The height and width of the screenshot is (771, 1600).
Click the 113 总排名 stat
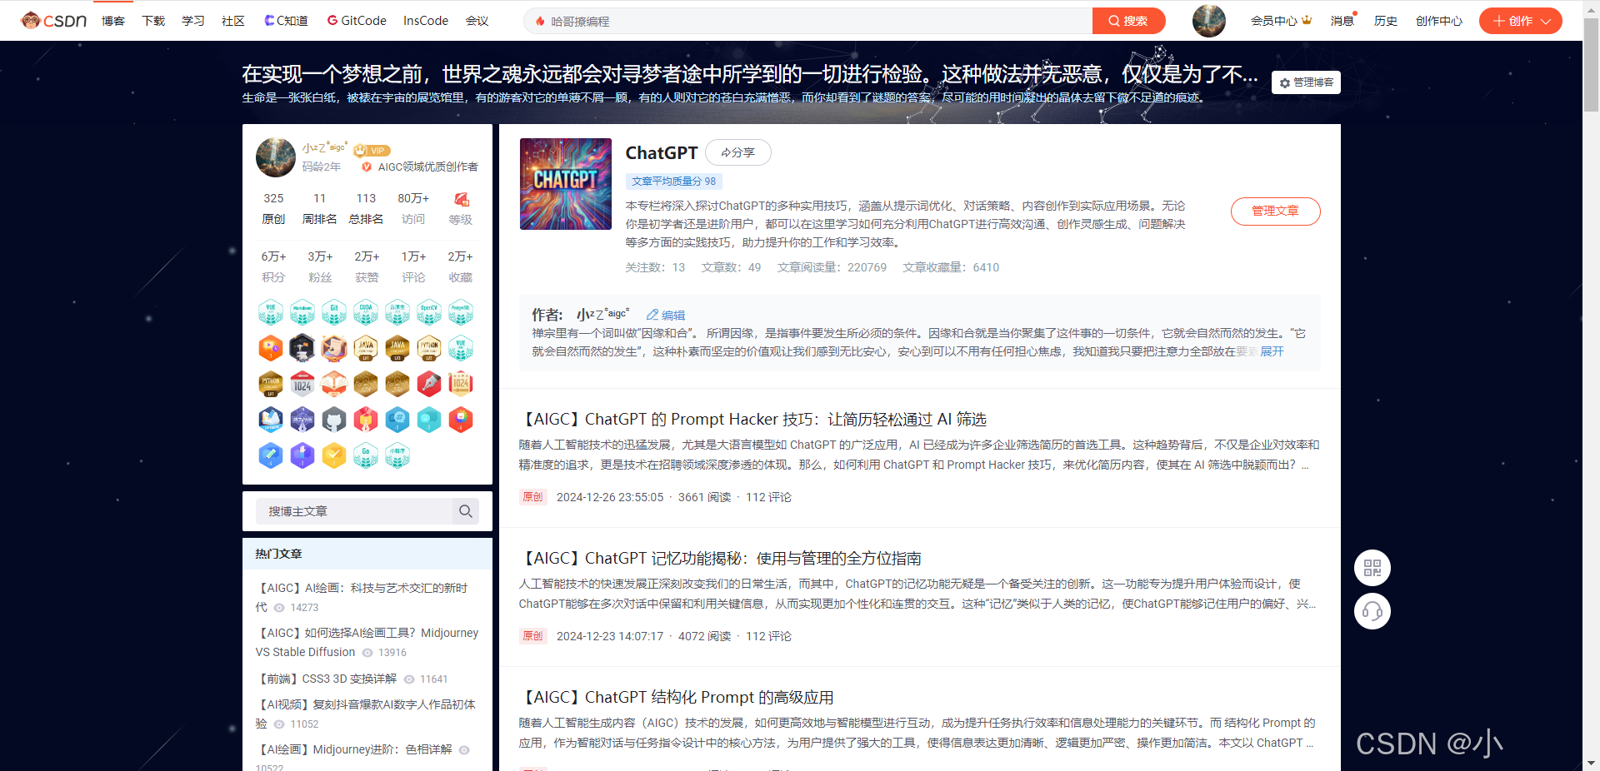(x=366, y=208)
